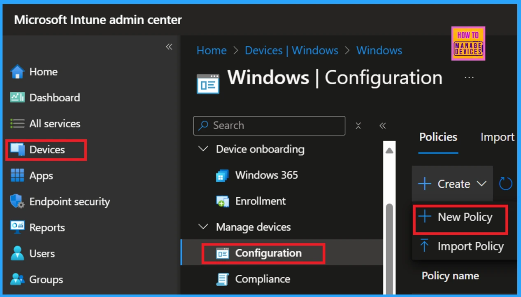Viewport: 521px width, 297px height.
Task: Sort by Policy name column header
Action: click(x=450, y=276)
